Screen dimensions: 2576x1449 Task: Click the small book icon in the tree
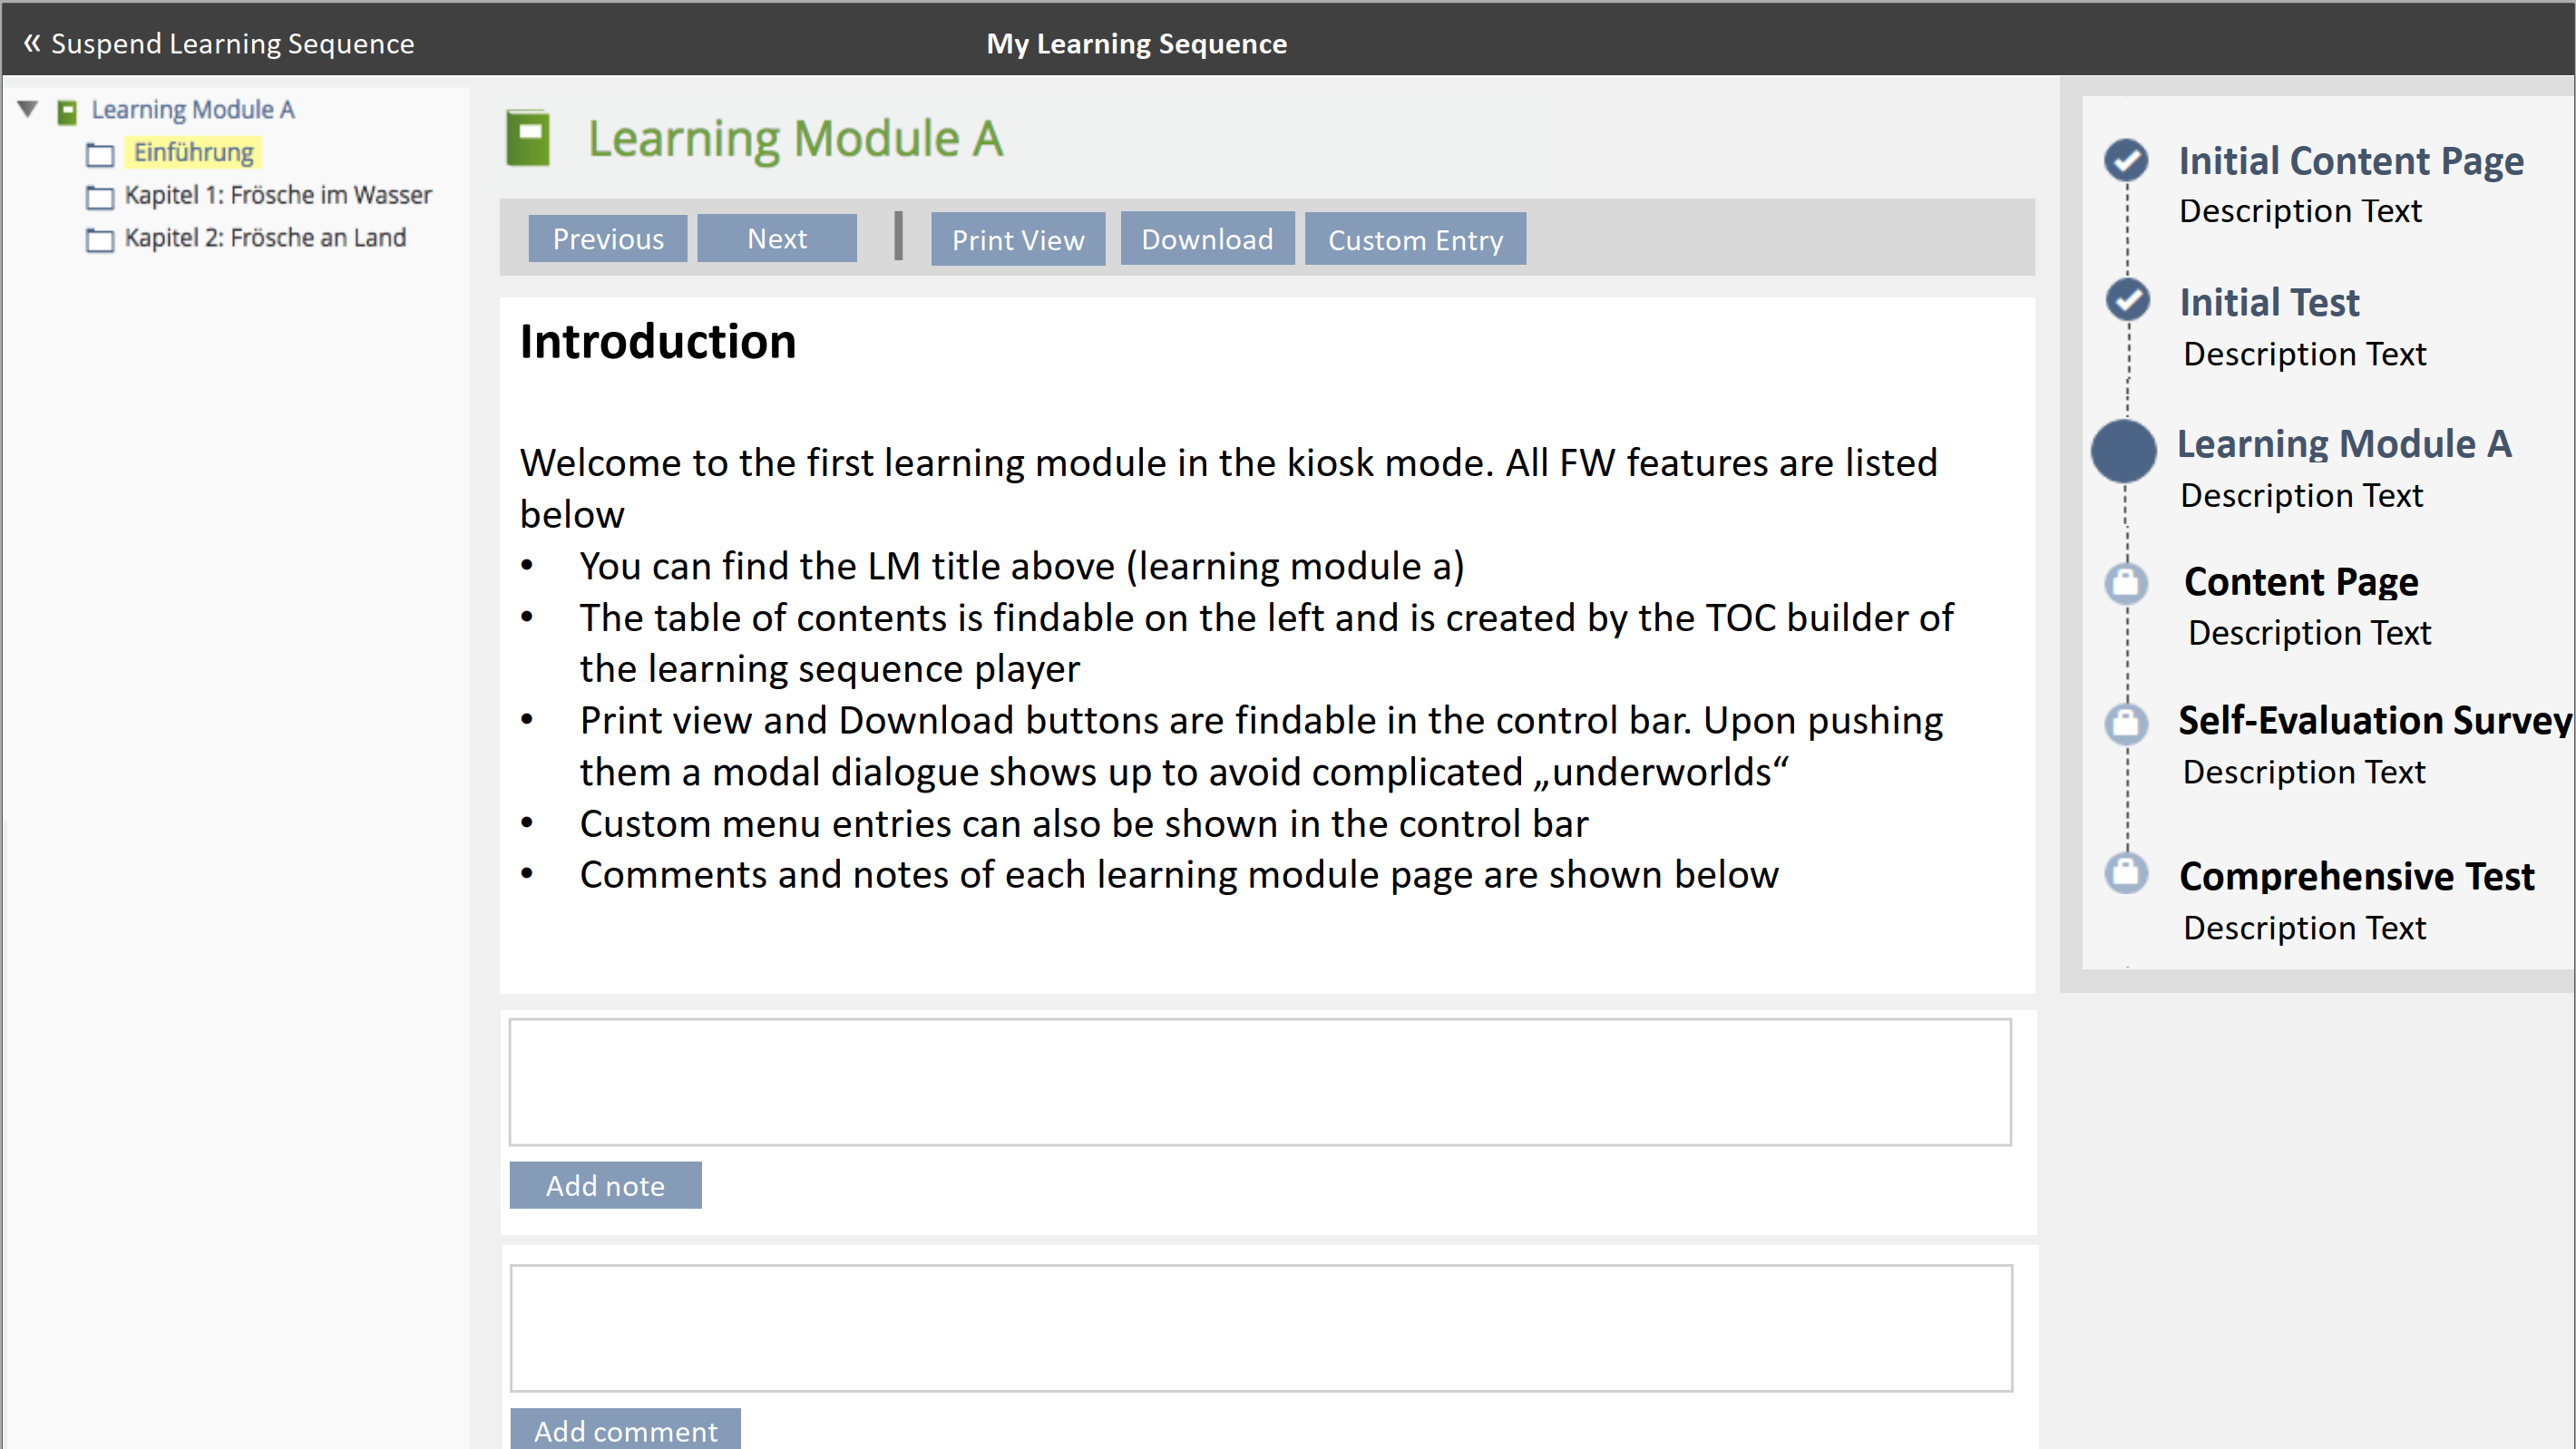tap(67, 111)
